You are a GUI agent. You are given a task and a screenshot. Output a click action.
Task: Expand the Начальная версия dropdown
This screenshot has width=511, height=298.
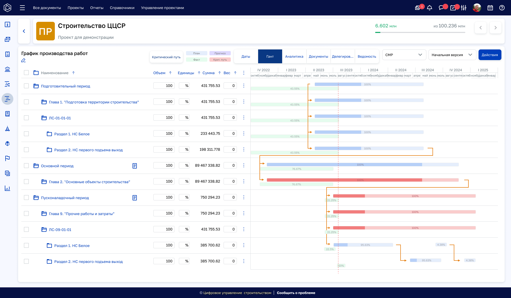click(x=452, y=55)
